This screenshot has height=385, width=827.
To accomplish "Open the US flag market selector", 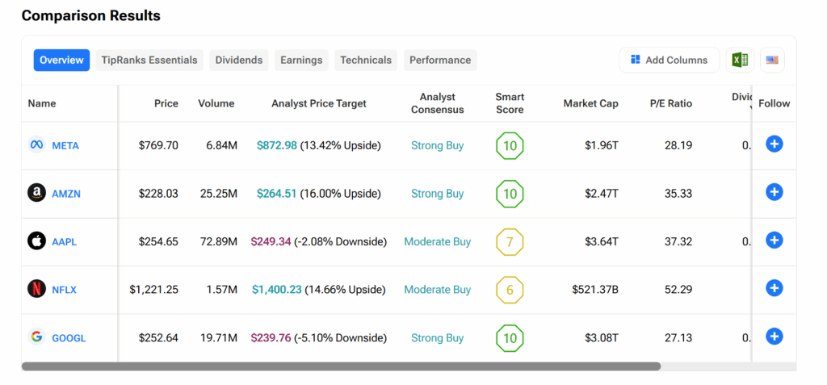I will click(x=772, y=60).
